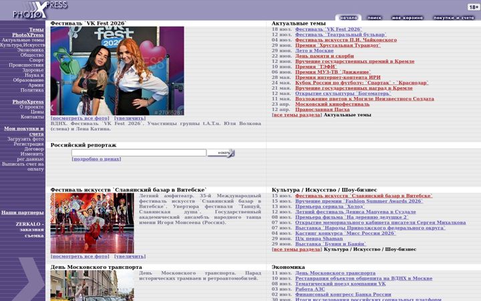Select 'Культура, Искусство' in sidebar

tap(23, 45)
